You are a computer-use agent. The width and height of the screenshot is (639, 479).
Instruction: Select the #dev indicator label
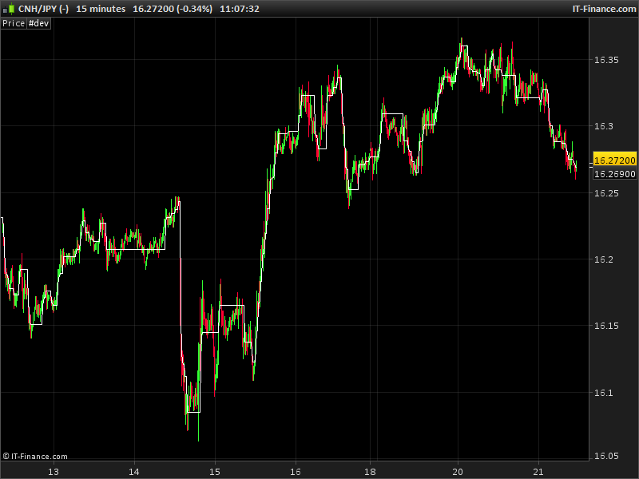[38, 23]
